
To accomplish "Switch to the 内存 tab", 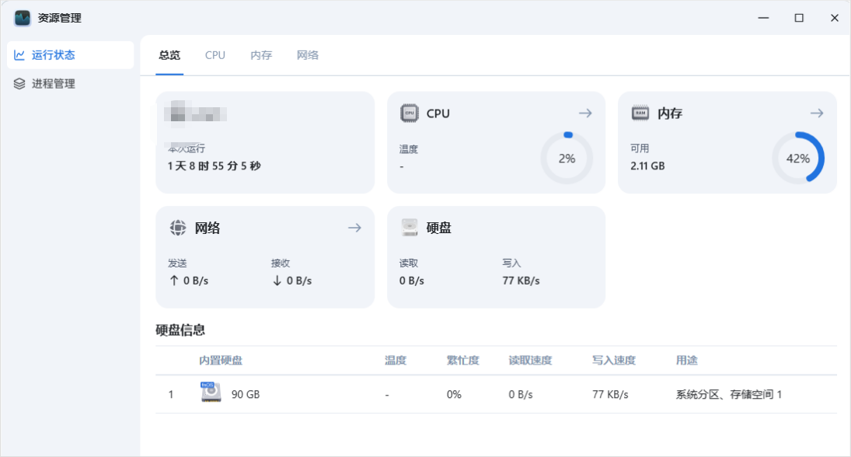I will pyautogui.click(x=261, y=55).
